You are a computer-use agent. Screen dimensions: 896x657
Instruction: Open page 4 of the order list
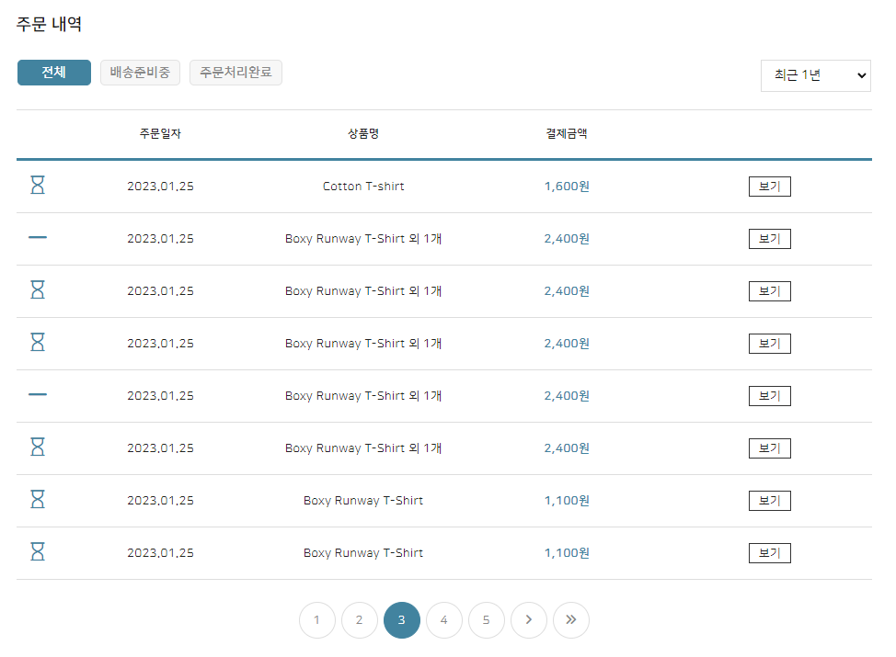(444, 620)
